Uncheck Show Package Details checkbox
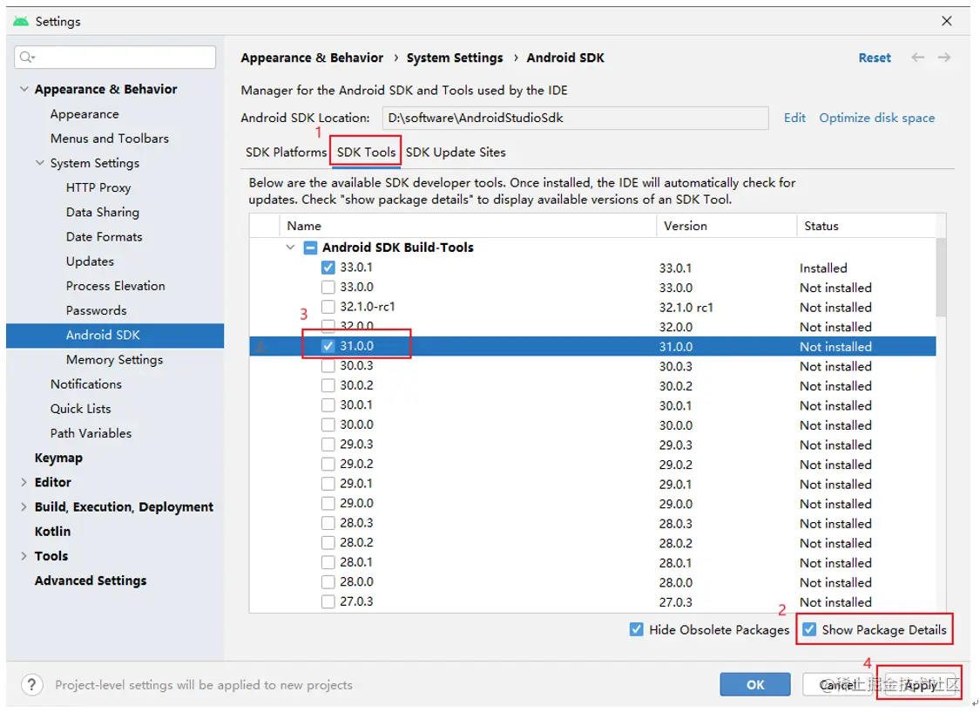Viewport: 980px width, 713px height. pos(810,629)
